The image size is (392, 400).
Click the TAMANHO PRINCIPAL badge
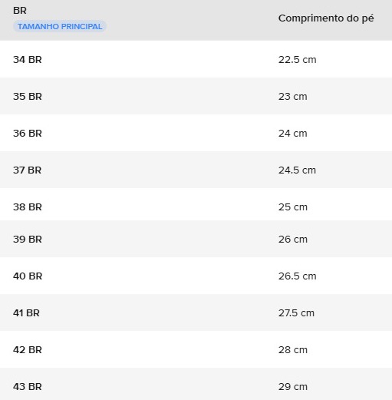(60, 26)
